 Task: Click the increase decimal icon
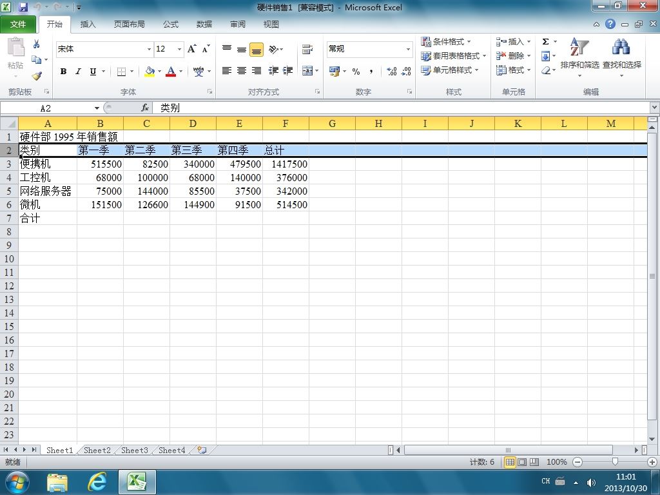coord(391,71)
